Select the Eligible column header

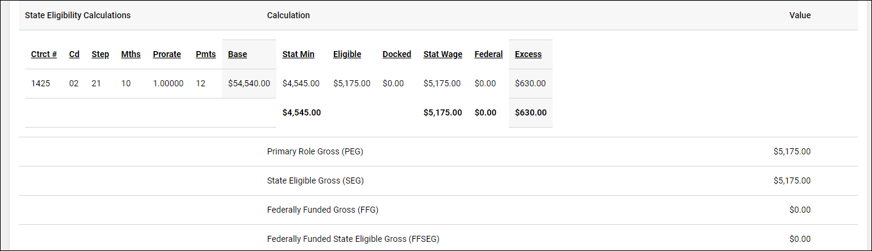point(347,54)
